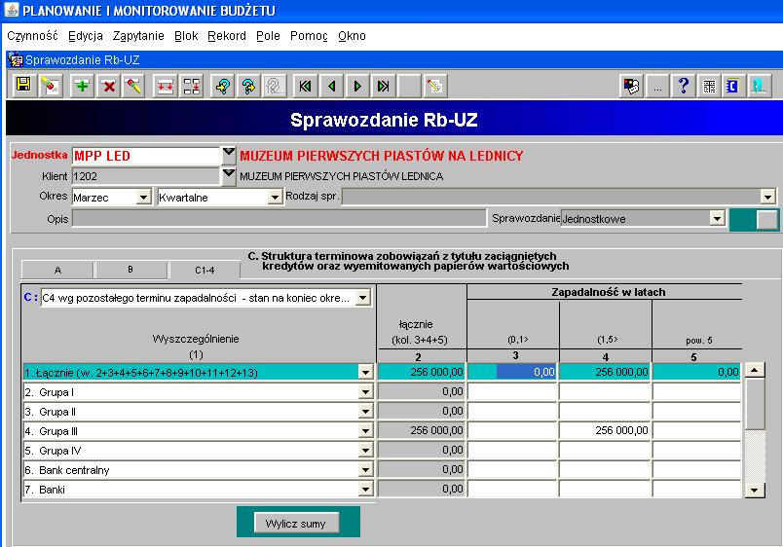
Task: Expand dropdown on row 1. Łącznie
Action: pyautogui.click(x=365, y=373)
